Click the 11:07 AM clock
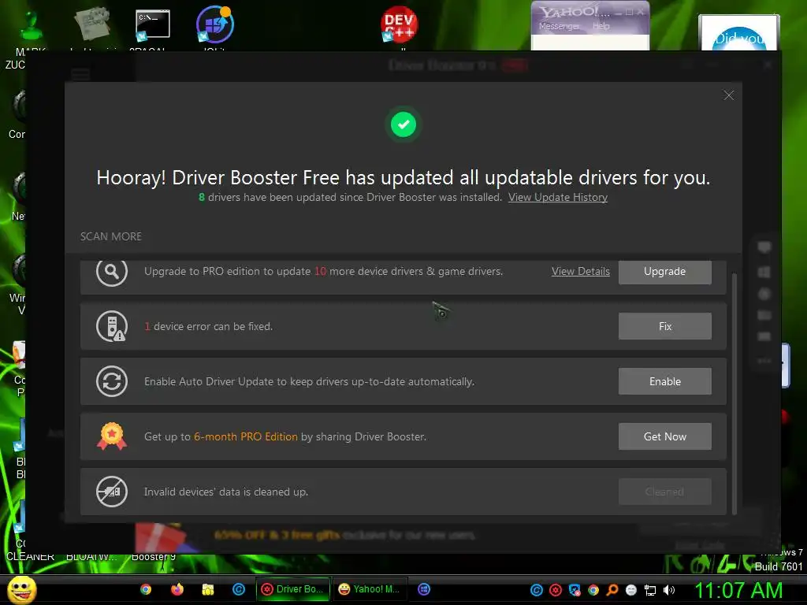Viewport: 807px width, 605px height. click(738, 590)
